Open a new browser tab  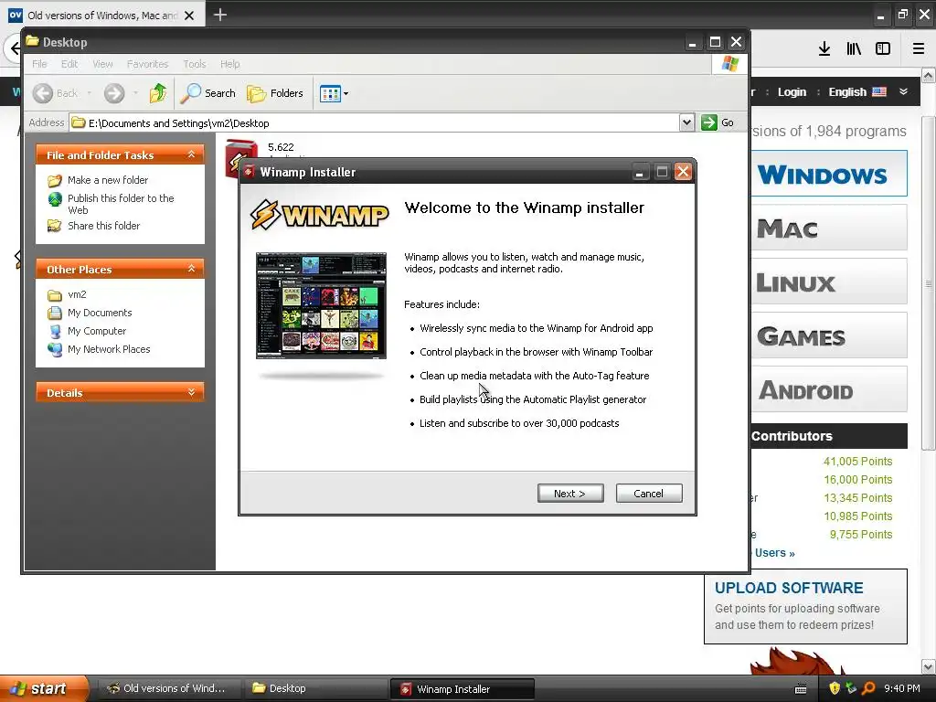[x=219, y=15]
